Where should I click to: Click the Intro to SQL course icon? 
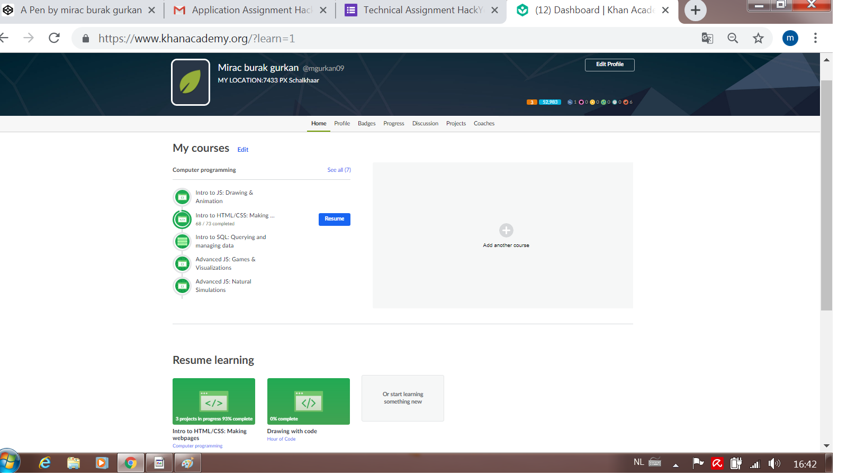[x=182, y=242]
